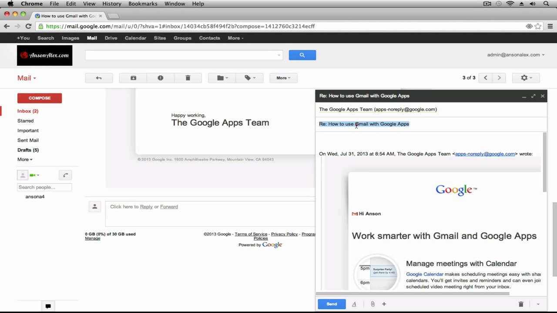Send the reply with the Send button
This screenshot has width=557, height=313.
point(332,304)
